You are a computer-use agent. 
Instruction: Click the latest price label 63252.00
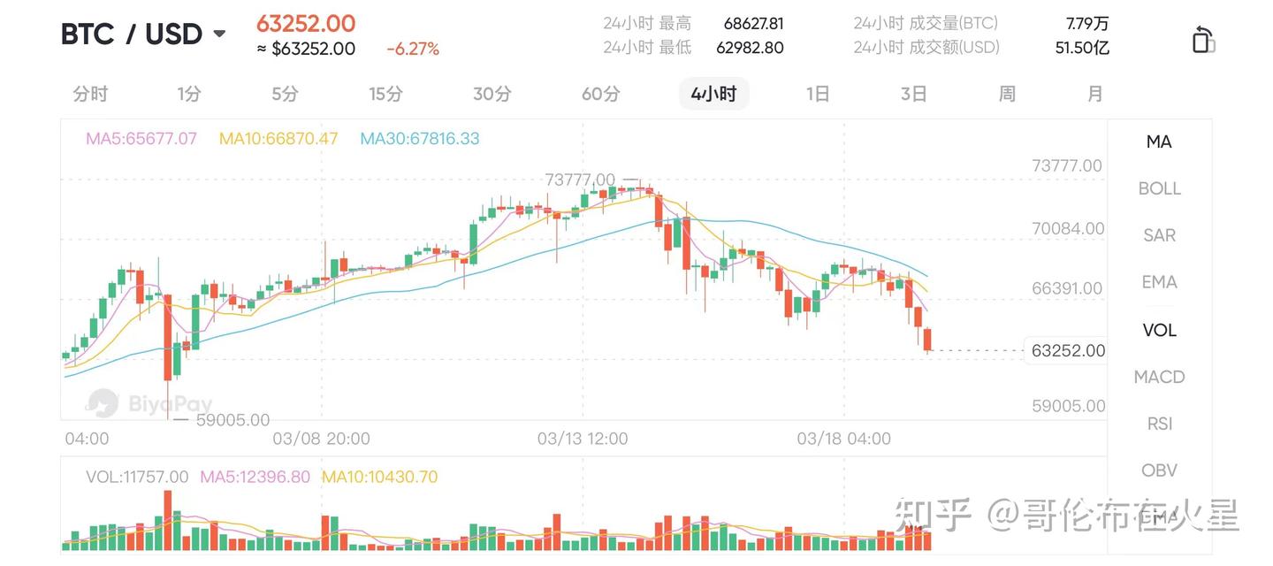[1066, 350]
